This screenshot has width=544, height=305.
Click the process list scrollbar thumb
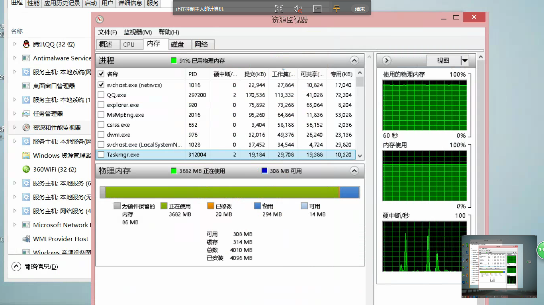point(360,82)
